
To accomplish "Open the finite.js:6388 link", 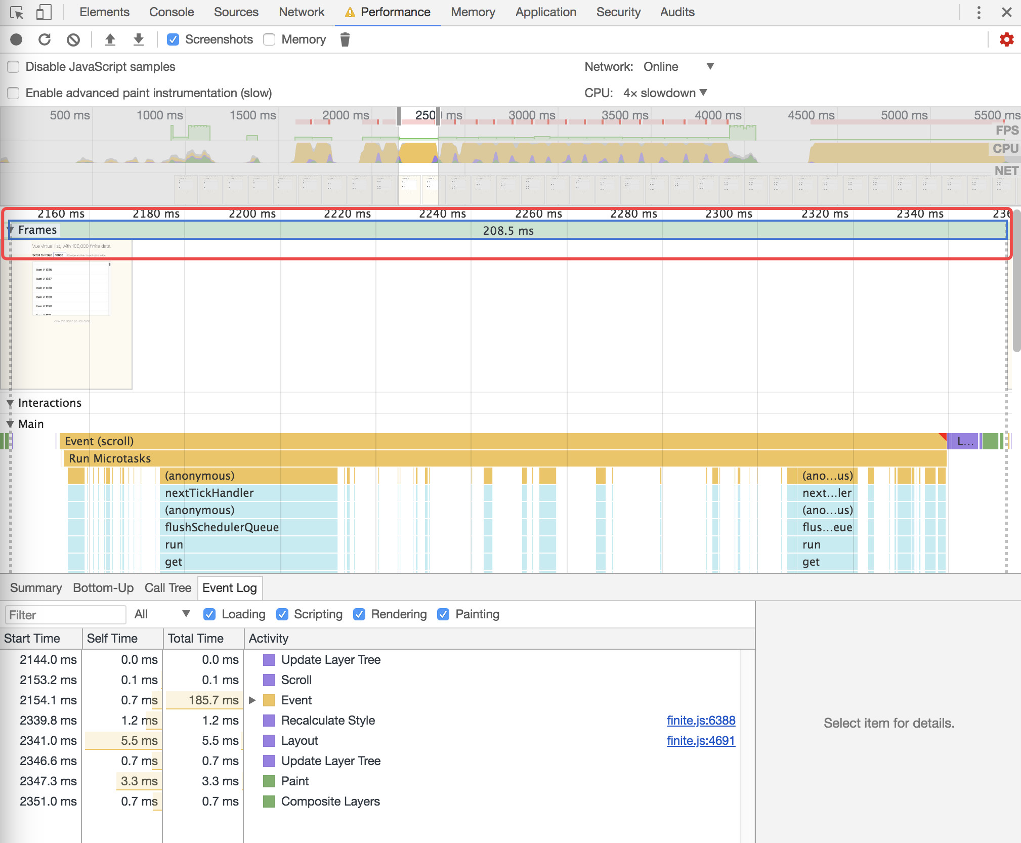I will [701, 721].
